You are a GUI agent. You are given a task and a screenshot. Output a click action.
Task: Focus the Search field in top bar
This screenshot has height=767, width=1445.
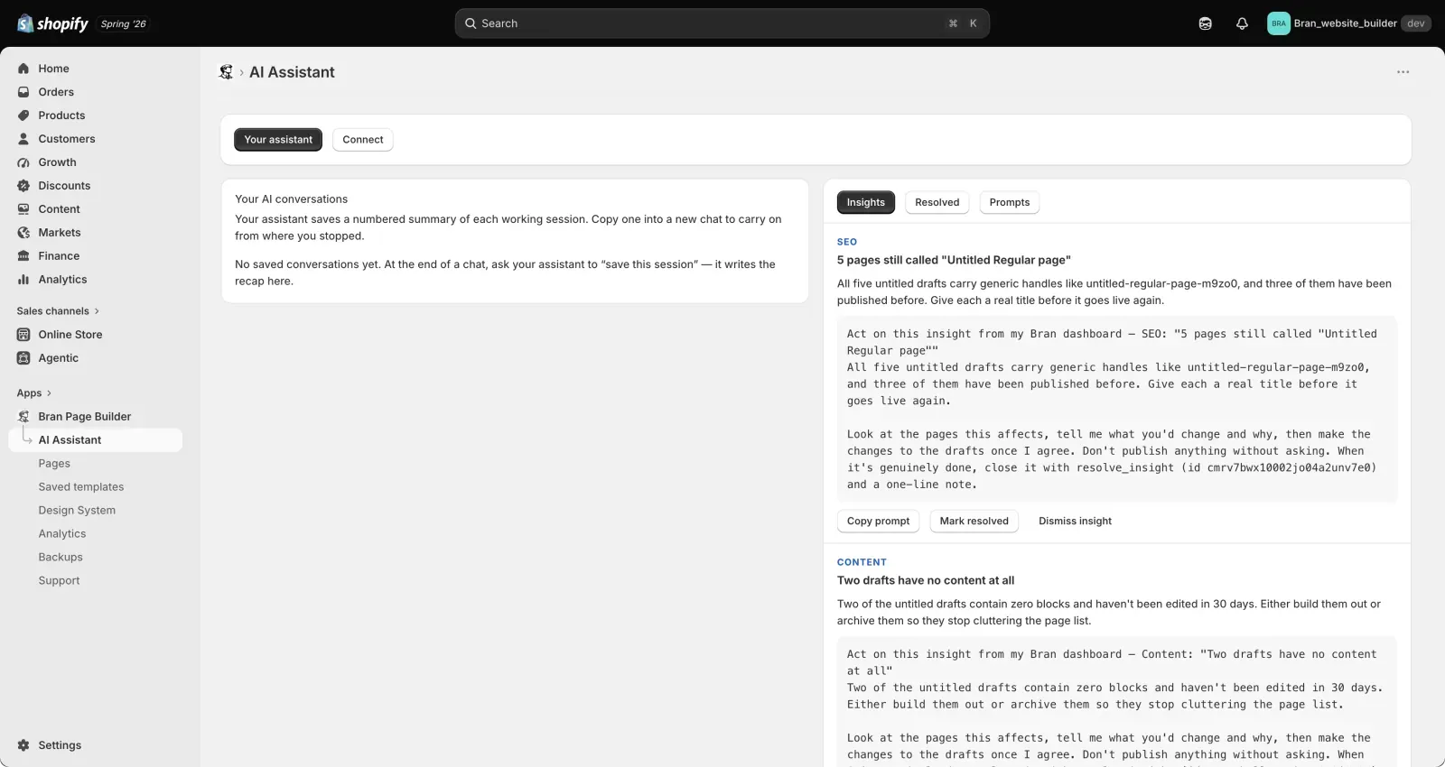pyautogui.click(x=722, y=23)
